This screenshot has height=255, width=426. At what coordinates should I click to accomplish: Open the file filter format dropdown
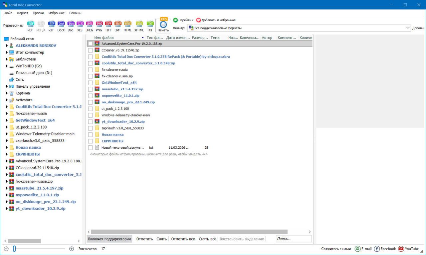(x=408, y=28)
